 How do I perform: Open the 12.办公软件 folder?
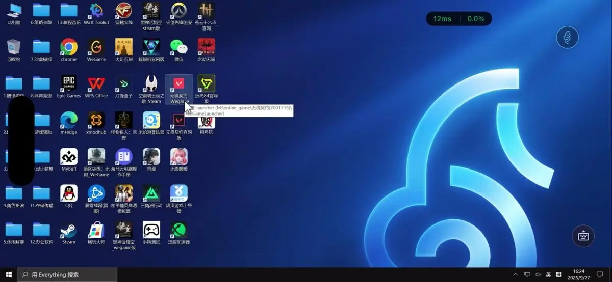tap(41, 231)
